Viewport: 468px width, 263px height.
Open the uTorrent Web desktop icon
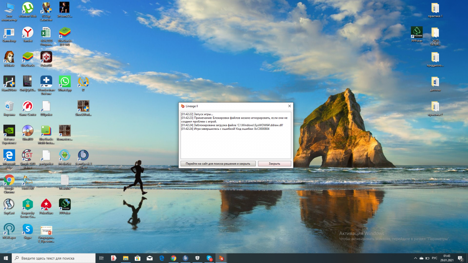click(x=28, y=8)
